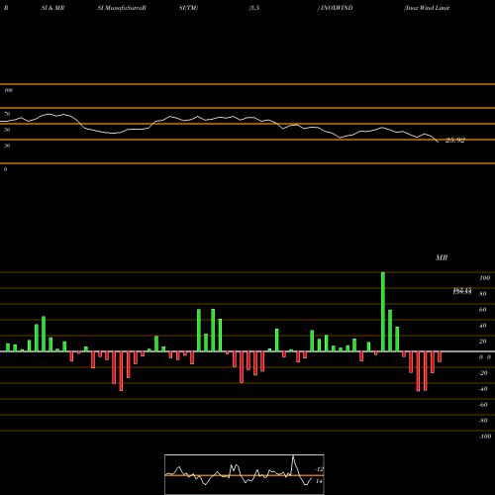Click the 'SI & MR' header label

click(x=52, y=8)
